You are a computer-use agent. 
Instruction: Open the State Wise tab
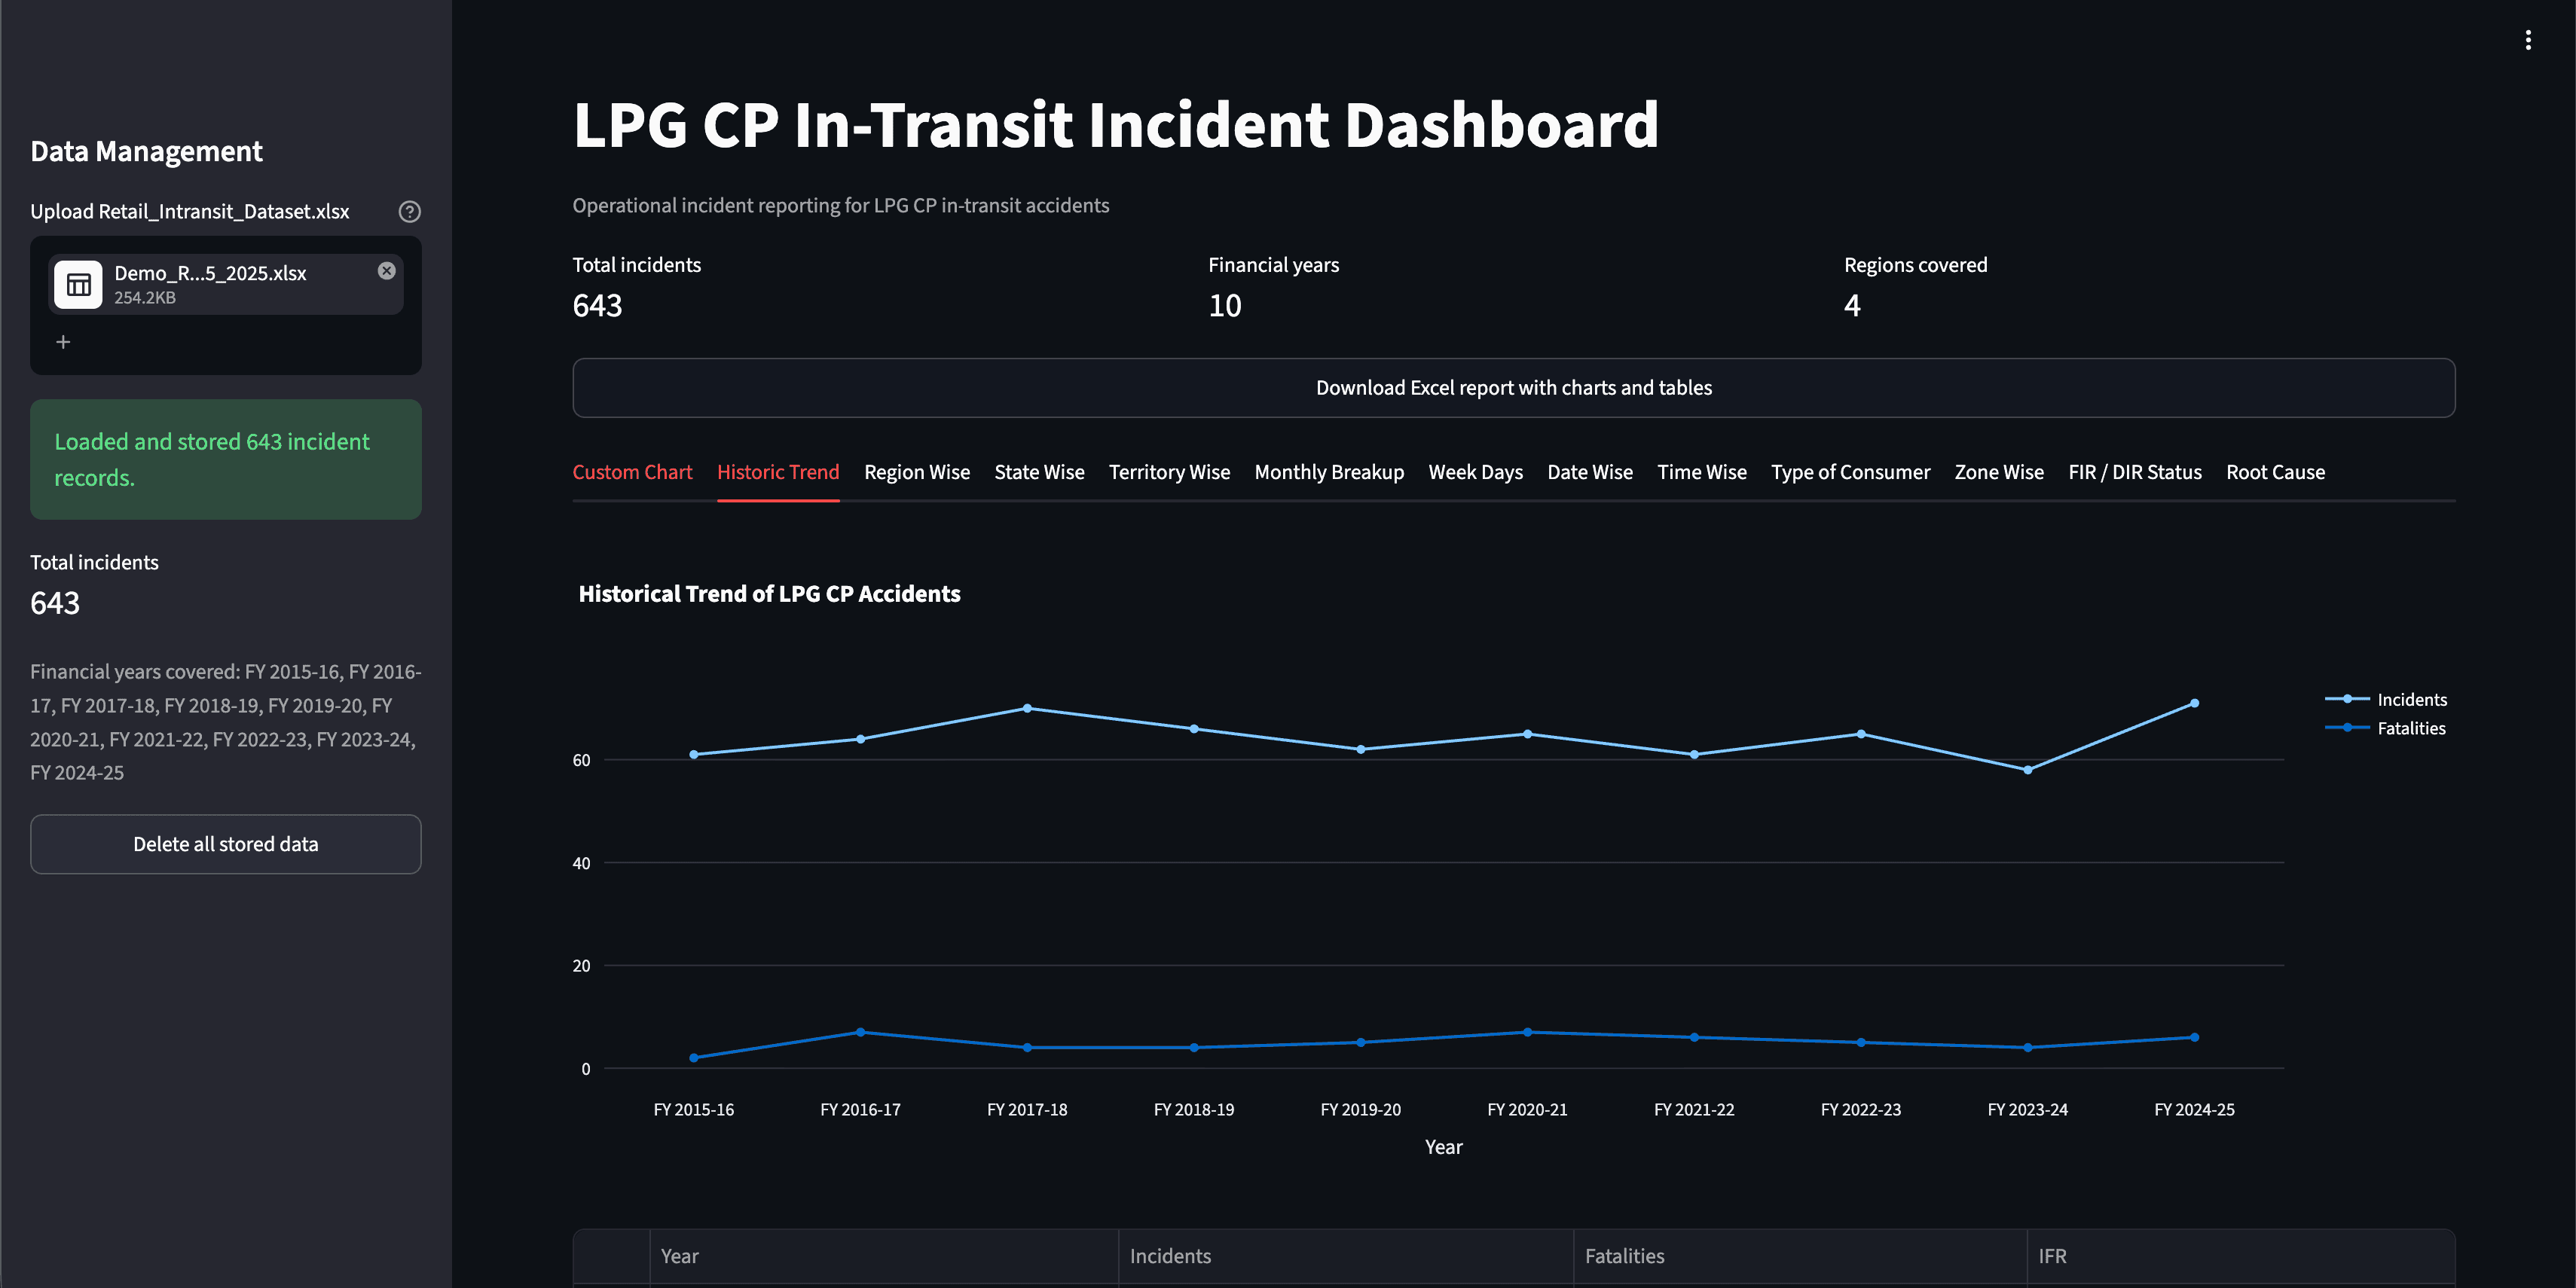(x=1039, y=472)
